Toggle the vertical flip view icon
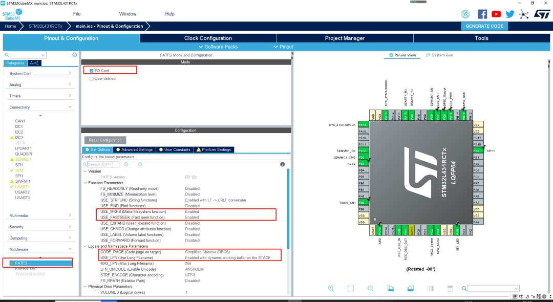Image resolution: width=553 pixels, height=302 pixels. point(430,288)
